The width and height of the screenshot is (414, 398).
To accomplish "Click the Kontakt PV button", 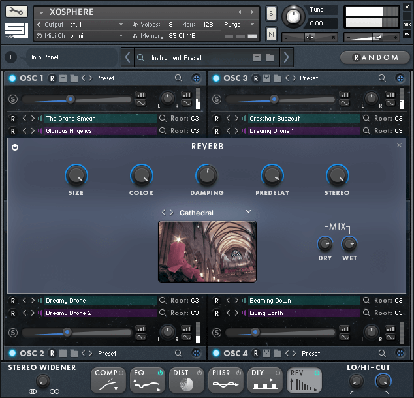I will click(x=407, y=34).
